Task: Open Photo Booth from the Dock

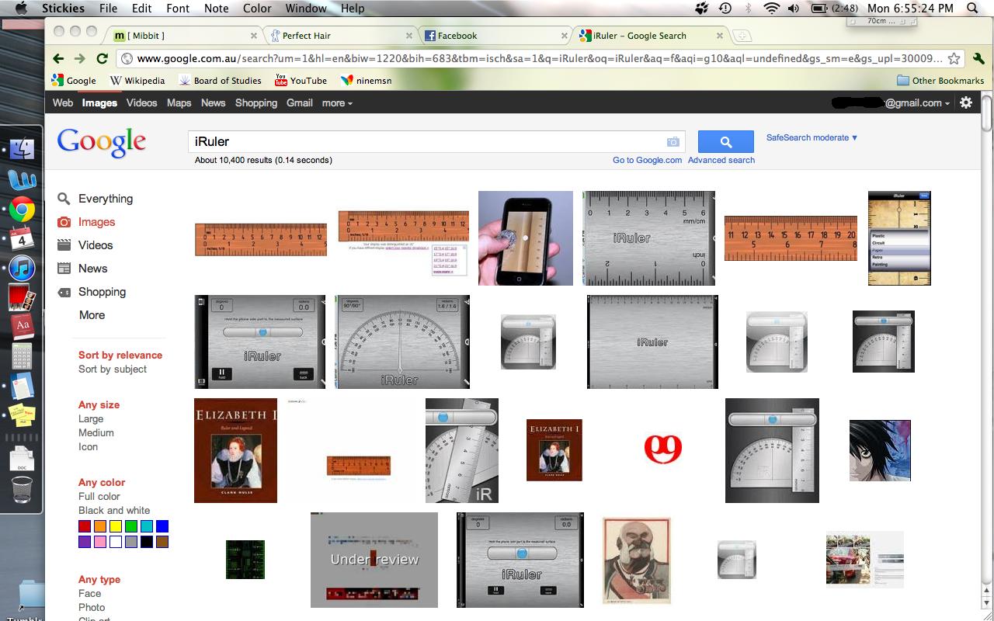Action: (x=22, y=298)
